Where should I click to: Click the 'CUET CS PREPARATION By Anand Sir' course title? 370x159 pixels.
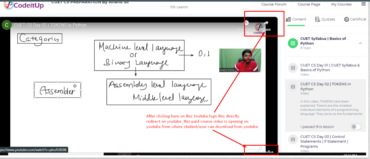tap(91, 2)
